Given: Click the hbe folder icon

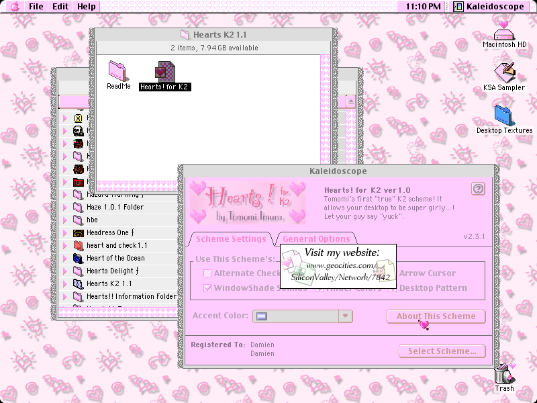Looking at the screenshot, I should [79, 220].
